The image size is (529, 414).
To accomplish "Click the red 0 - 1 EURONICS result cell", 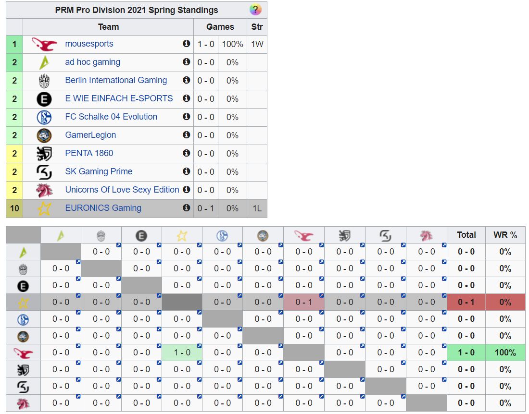I will [x=303, y=302].
